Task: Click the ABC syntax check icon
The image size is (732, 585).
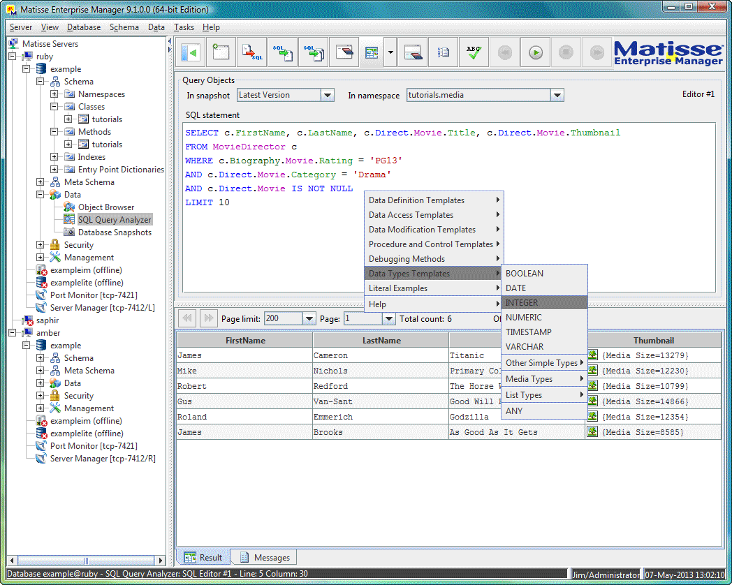Action: point(474,52)
